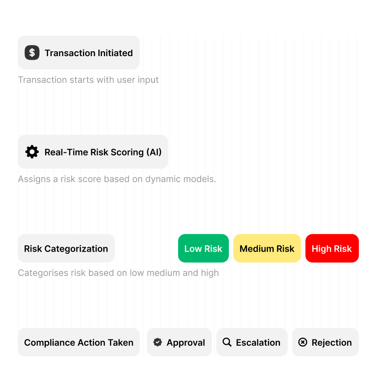Open the Real-Time Risk Scoring (AI) step
This screenshot has height=392, width=374.
coord(93,152)
